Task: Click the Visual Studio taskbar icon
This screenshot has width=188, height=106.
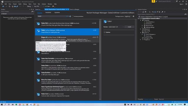Action: pyautogui.click(x=31, y=105)
